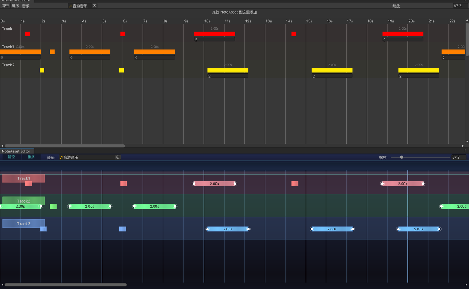Select yellow tap note near 6s

click(x=122, y=70)
